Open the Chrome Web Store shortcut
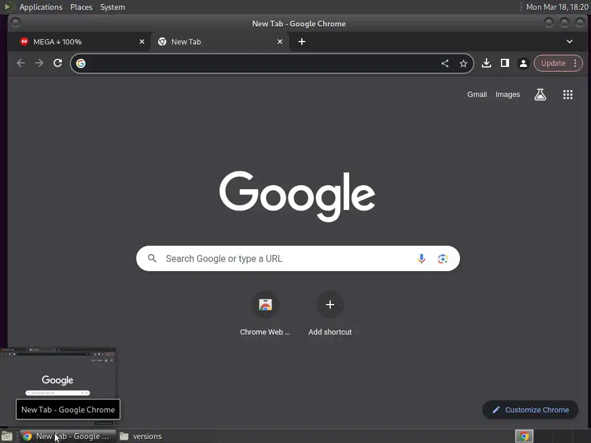Image resolution: width=591 pixels, height=443 pixels. point(265,313)
